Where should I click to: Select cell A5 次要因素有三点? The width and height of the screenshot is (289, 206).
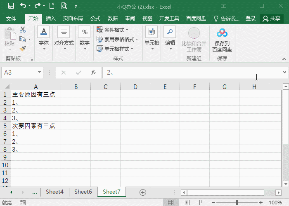(x=36, y=126)
